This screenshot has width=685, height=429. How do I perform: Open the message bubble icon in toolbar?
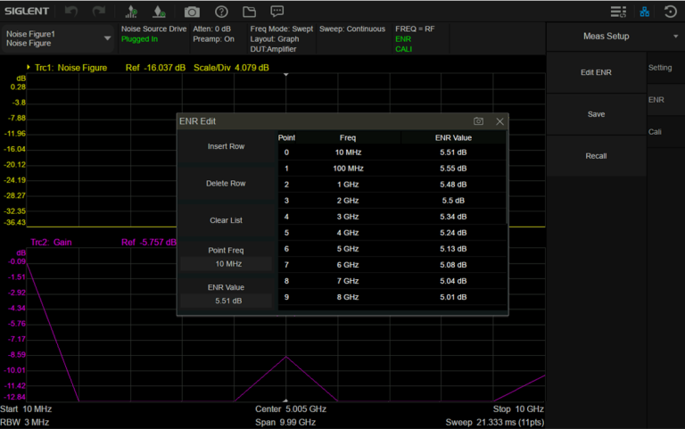277,12
